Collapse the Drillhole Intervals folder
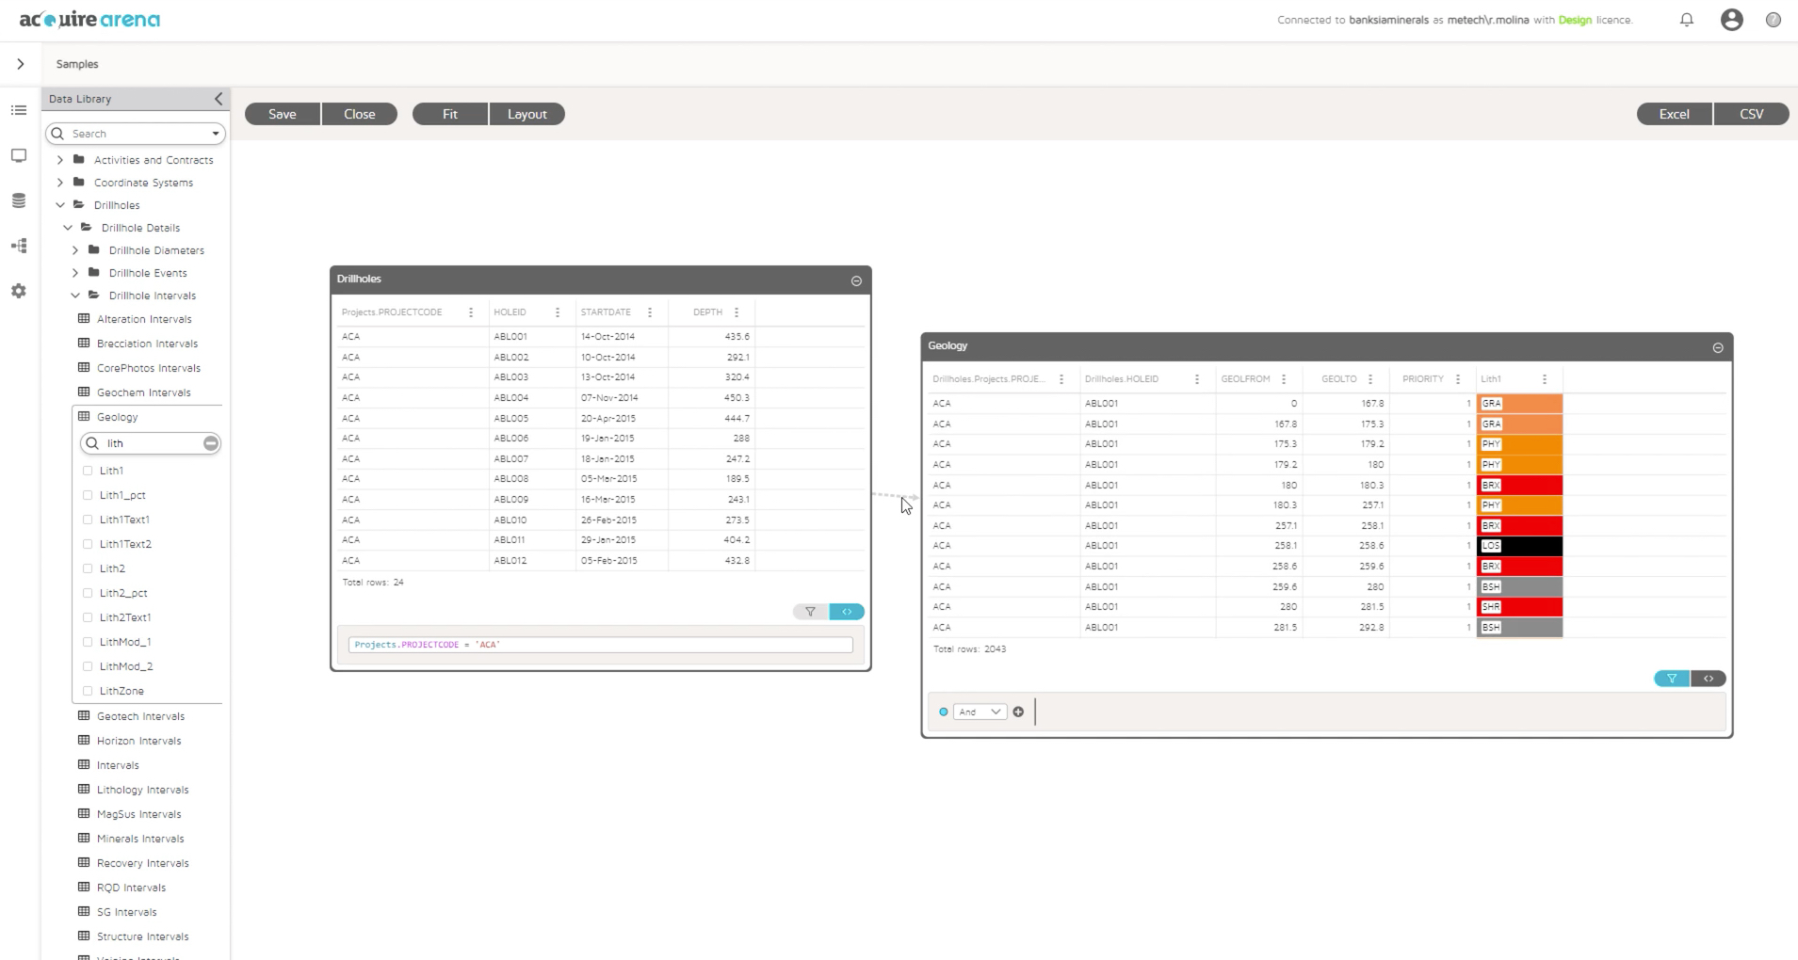This screenshot has width=1798, height=960. pos(75,296)
